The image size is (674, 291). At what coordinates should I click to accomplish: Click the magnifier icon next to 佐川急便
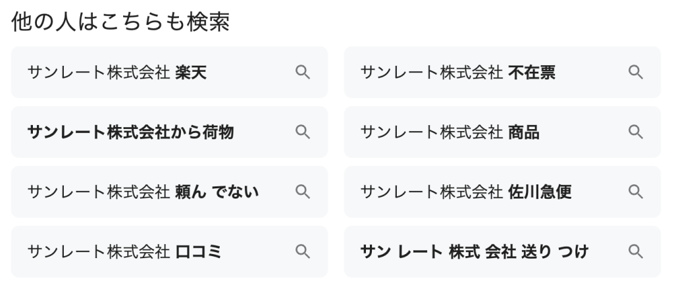(635, 192)
